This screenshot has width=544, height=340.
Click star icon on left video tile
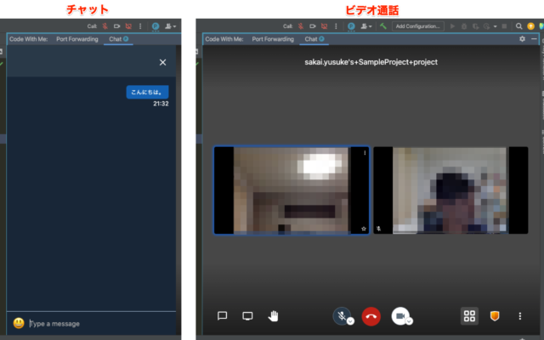(x=364, y=229)
